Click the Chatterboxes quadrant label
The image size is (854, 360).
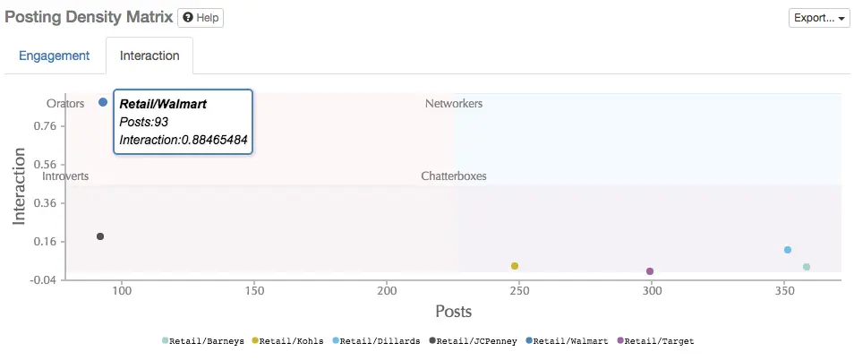454,176
